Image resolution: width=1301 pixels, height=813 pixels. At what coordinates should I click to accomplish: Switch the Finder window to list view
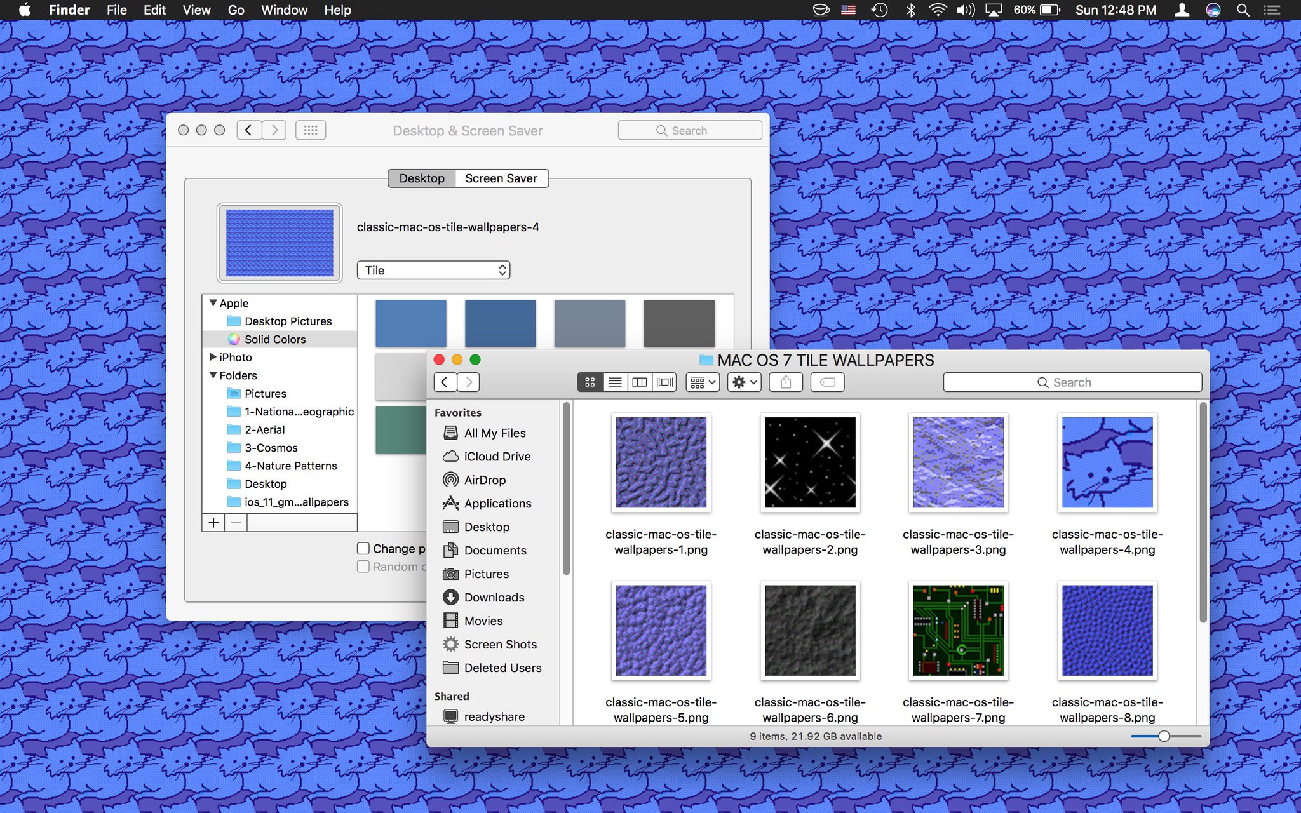click(614, 382)
